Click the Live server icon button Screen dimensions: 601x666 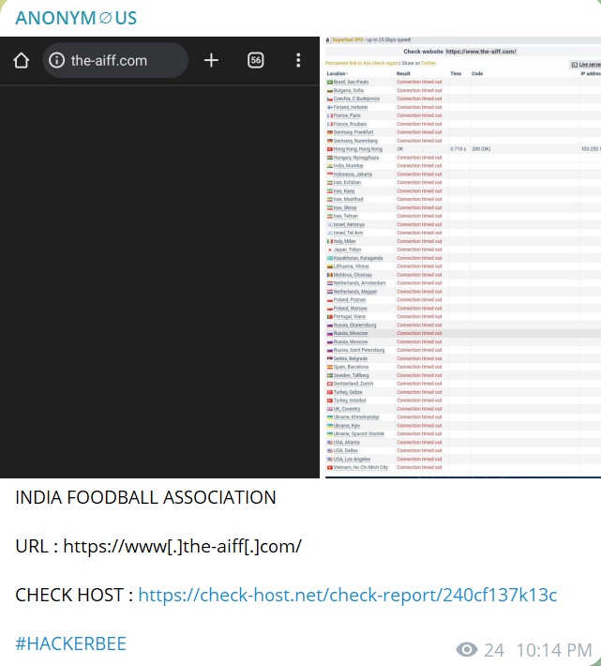coord(573,64)
